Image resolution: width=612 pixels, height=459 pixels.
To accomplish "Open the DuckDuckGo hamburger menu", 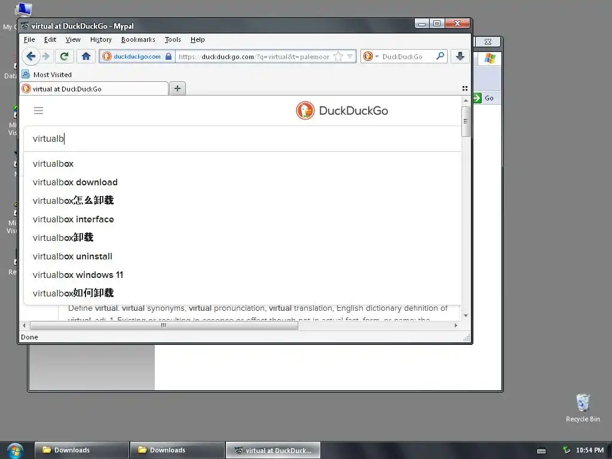I will (39, 111).
